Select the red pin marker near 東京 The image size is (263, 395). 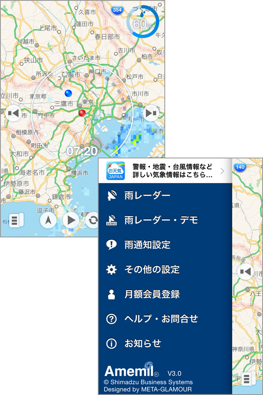pyautogui.click(x=82, y=113)
